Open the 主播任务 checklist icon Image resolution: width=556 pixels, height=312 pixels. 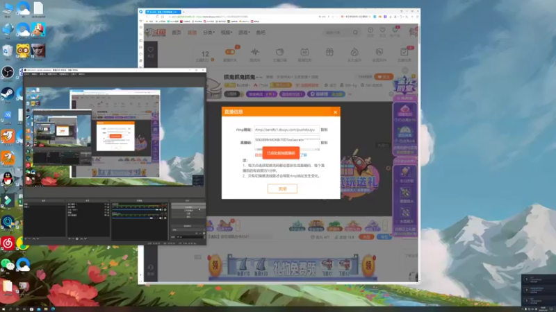click(404, 53)
